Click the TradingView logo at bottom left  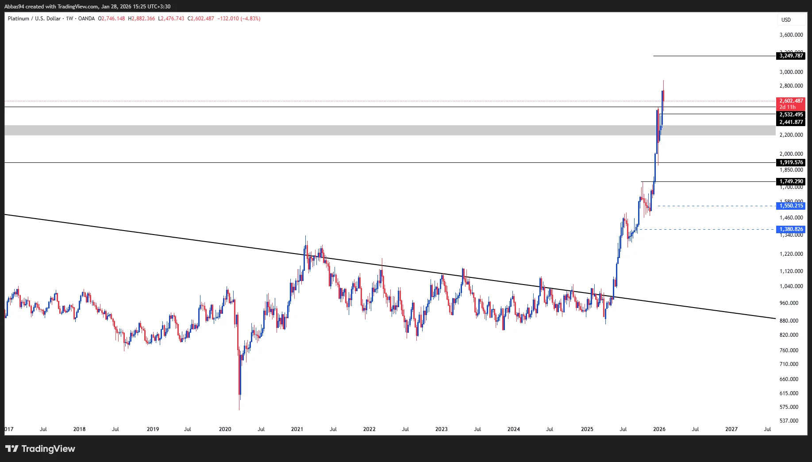pyautogui.click(x=40, y=449)
